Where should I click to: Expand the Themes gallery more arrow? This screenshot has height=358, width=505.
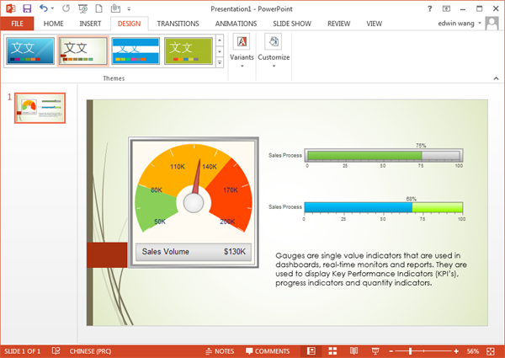[x=220, y=63]
